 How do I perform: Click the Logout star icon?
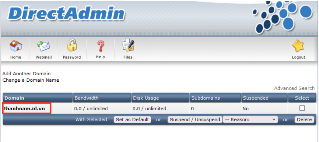(298, 45)
